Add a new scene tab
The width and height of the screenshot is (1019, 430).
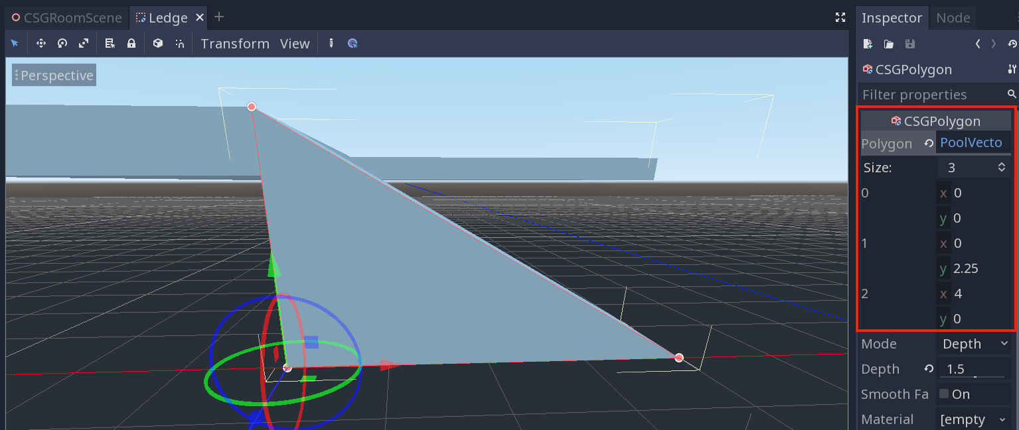click(x=219, y=17)
